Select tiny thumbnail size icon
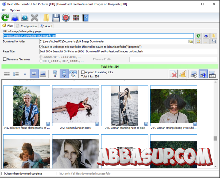The image size is (220, 178). point(25,74)
